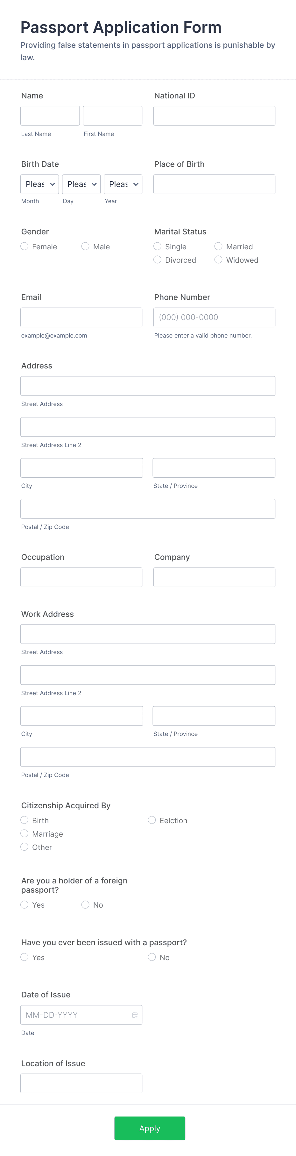
Task: Select the Male gender option
Action: pos(85,246)
